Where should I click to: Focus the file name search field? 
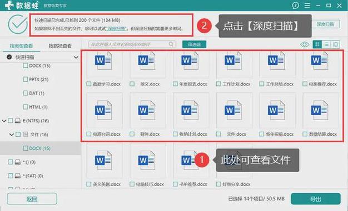point(132,44)
